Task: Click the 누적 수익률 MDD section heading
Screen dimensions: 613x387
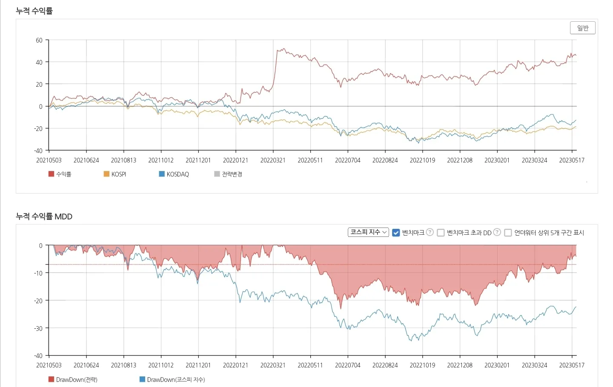Action: point(44,216)
